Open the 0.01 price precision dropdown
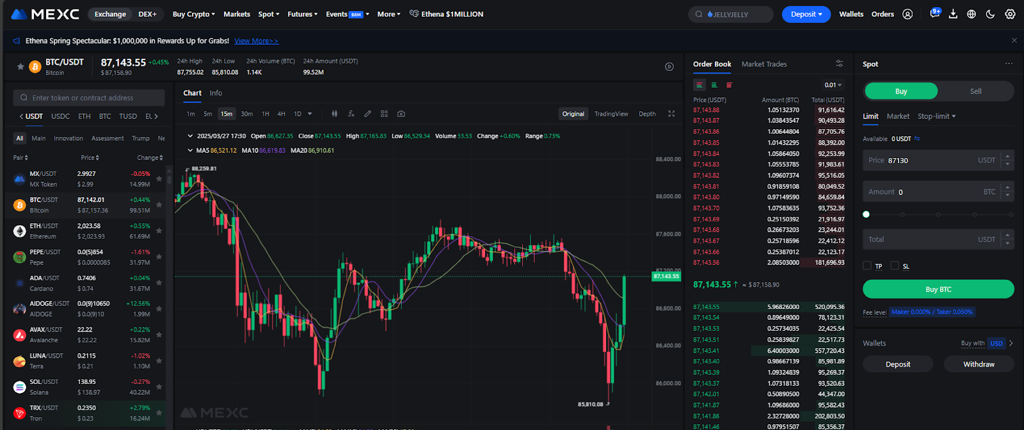The width and height of the screenshot is (1024, 430). pyautogui.click(x=833, y=85)
